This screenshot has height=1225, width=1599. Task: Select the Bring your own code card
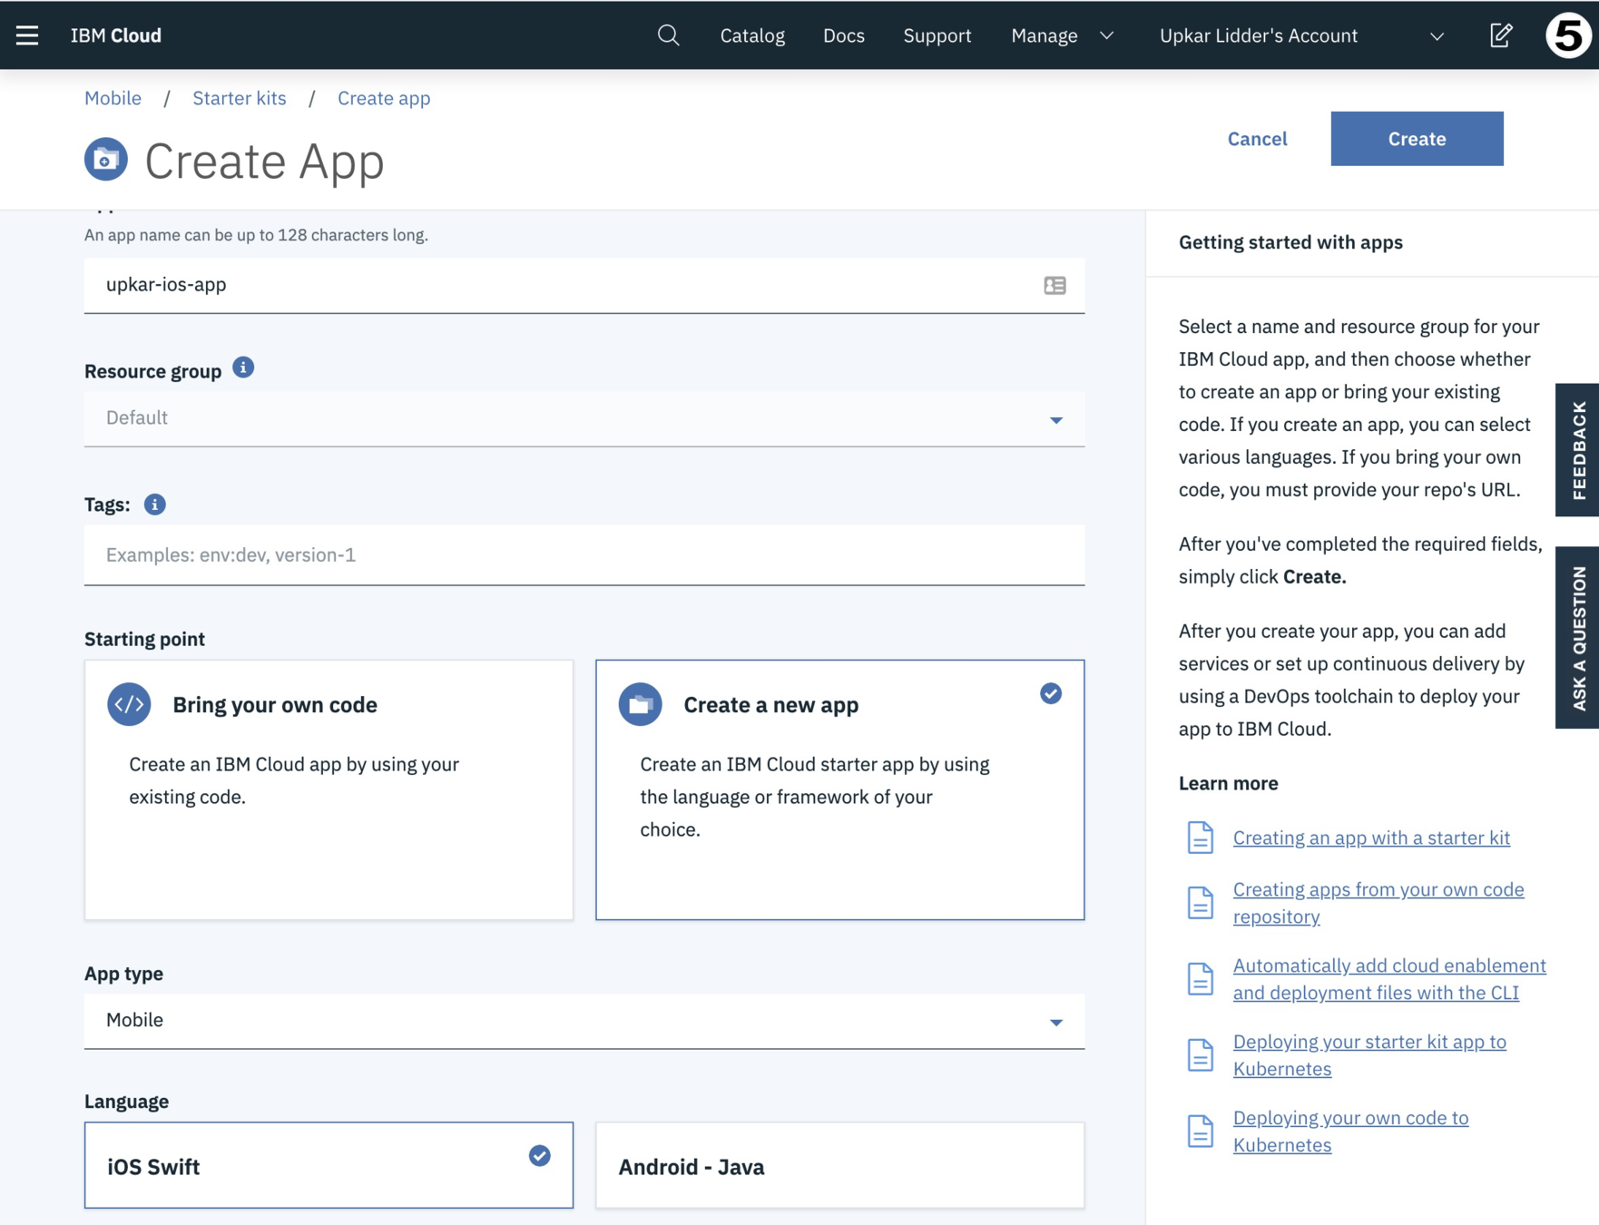click(329, 789)
